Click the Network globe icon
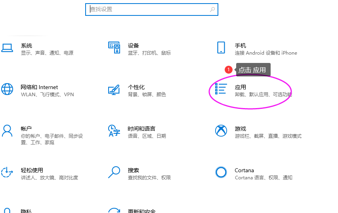 (7, 89)
